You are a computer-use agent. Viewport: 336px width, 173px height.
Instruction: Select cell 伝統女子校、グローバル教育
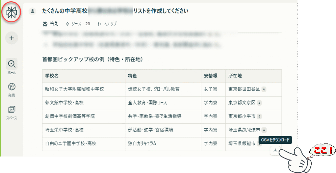(x=163, y=89)
